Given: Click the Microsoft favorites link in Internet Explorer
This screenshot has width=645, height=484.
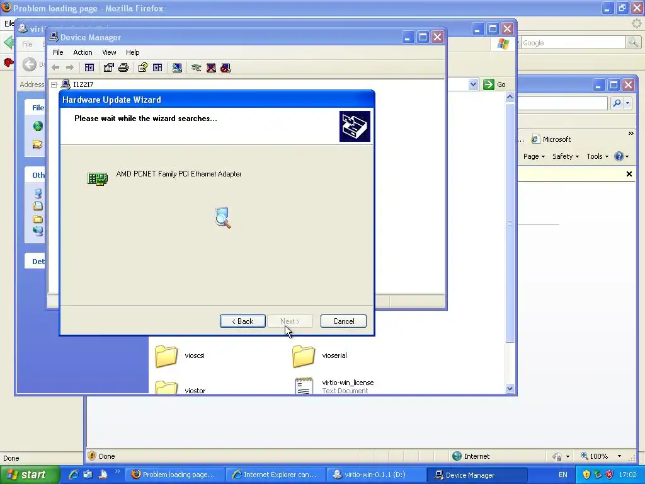Looking at the screenshot, I should tap(551, 139).
